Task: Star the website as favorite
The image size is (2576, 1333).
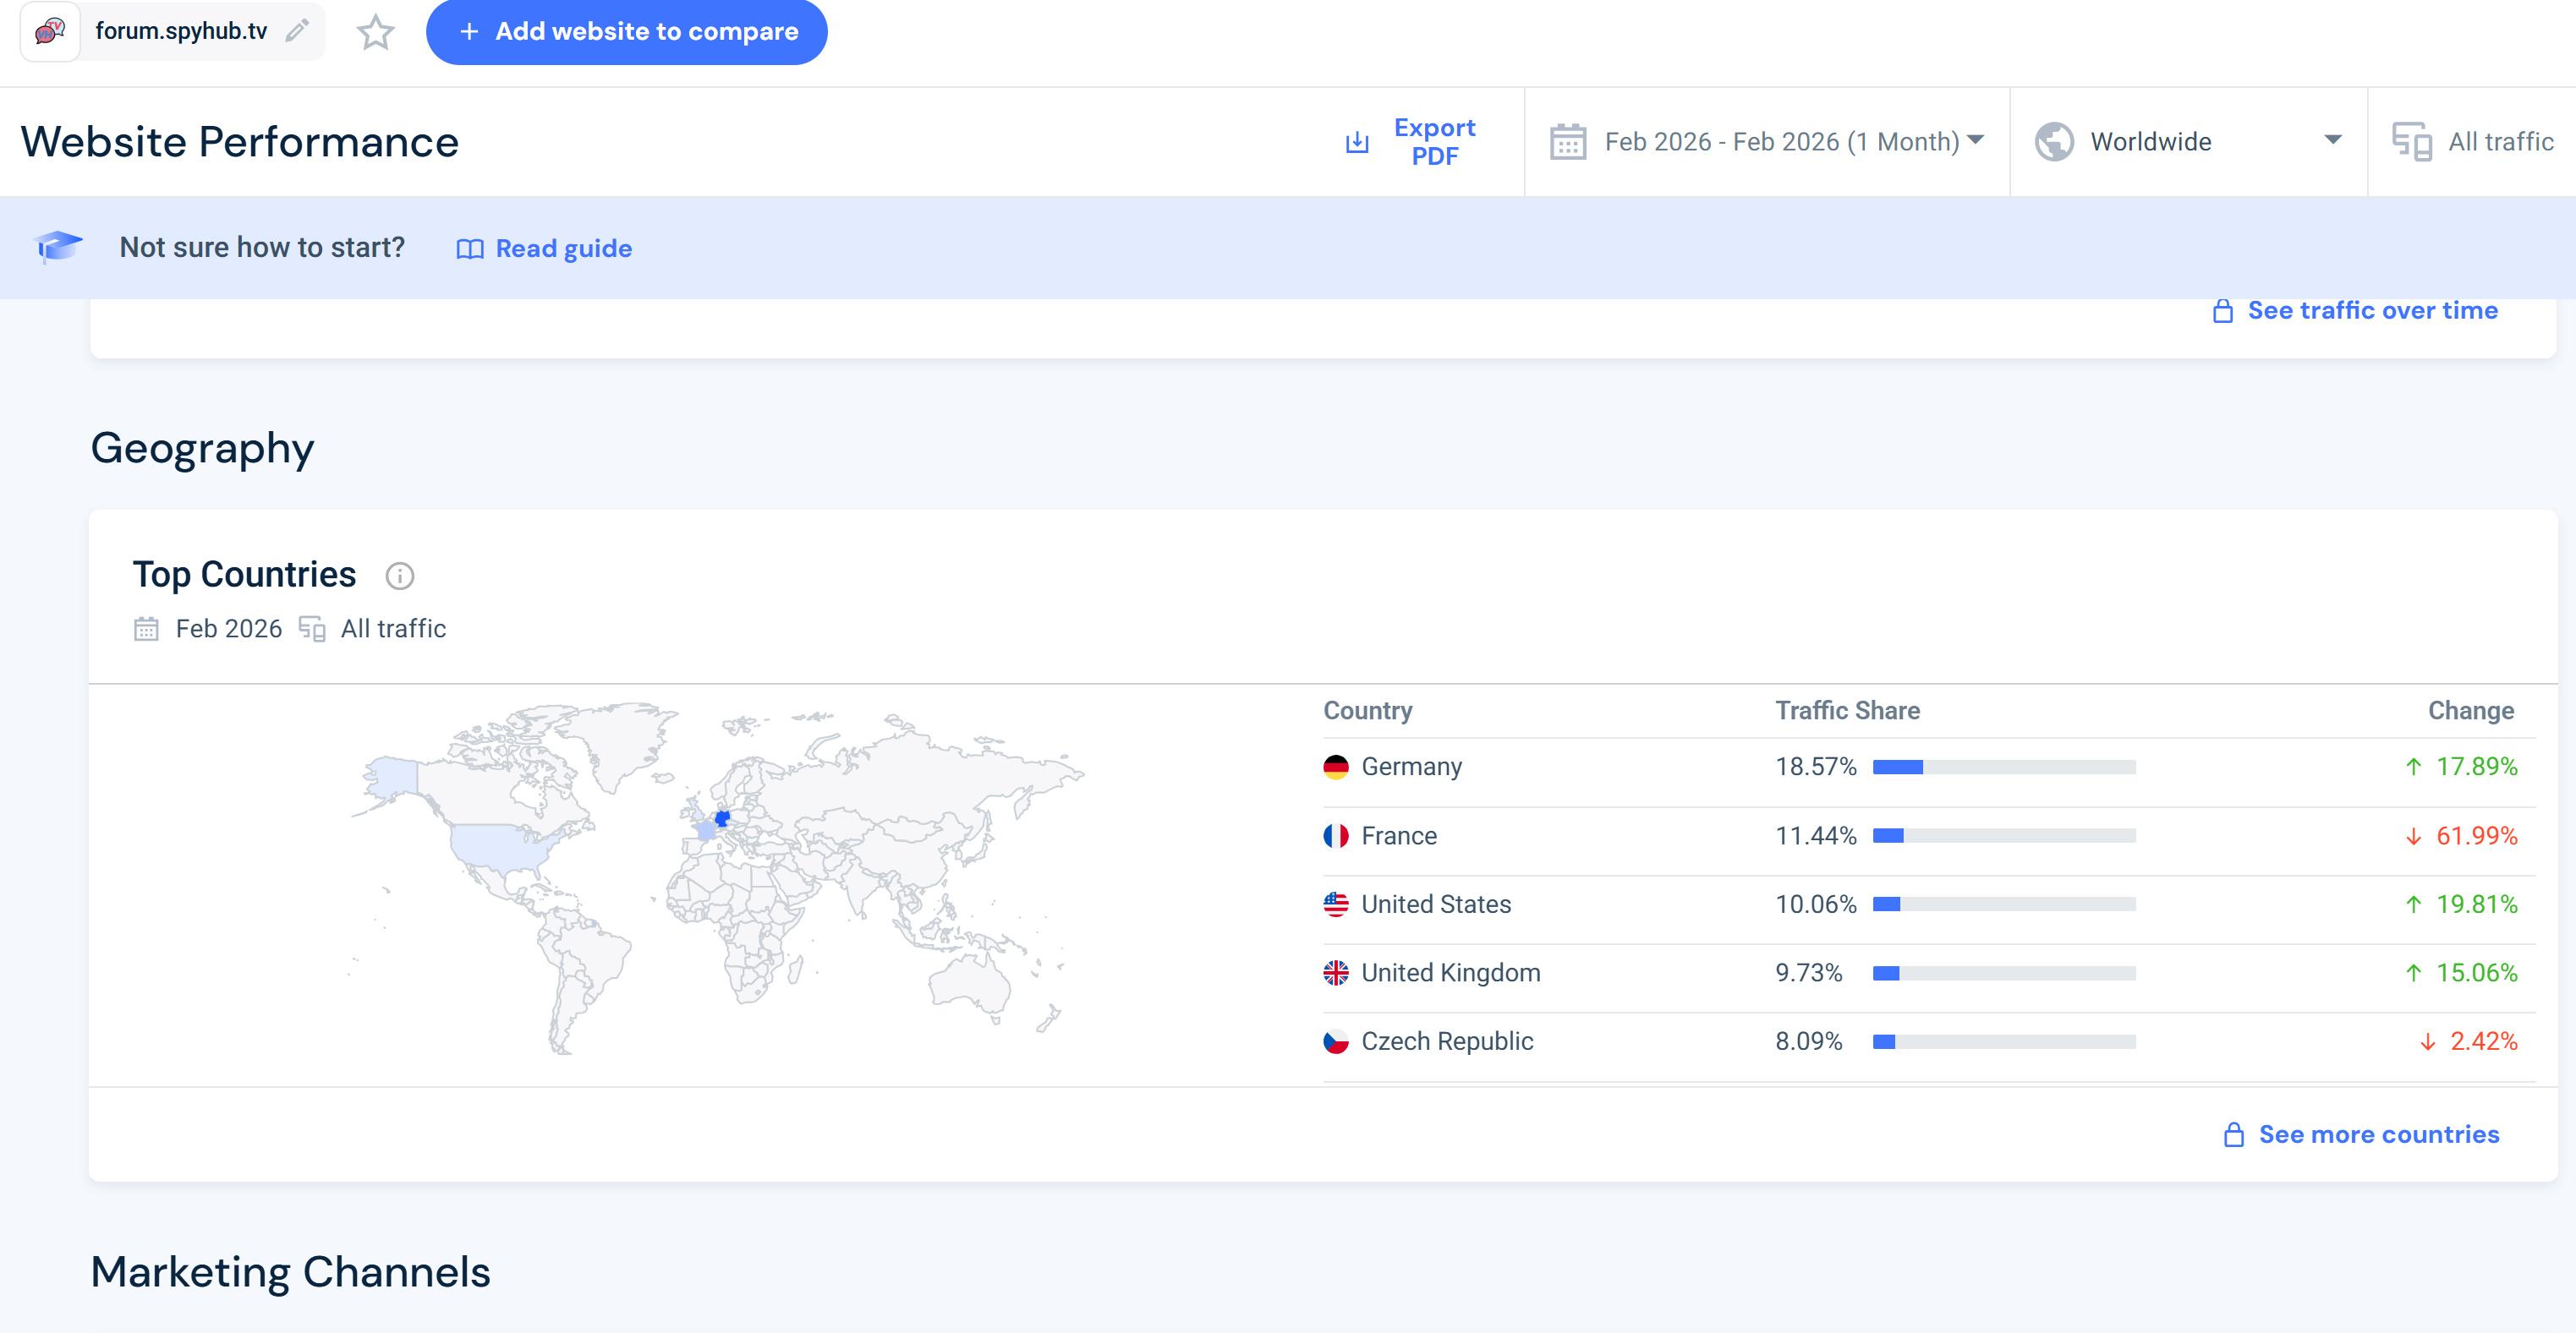Action: pos(375,32)
